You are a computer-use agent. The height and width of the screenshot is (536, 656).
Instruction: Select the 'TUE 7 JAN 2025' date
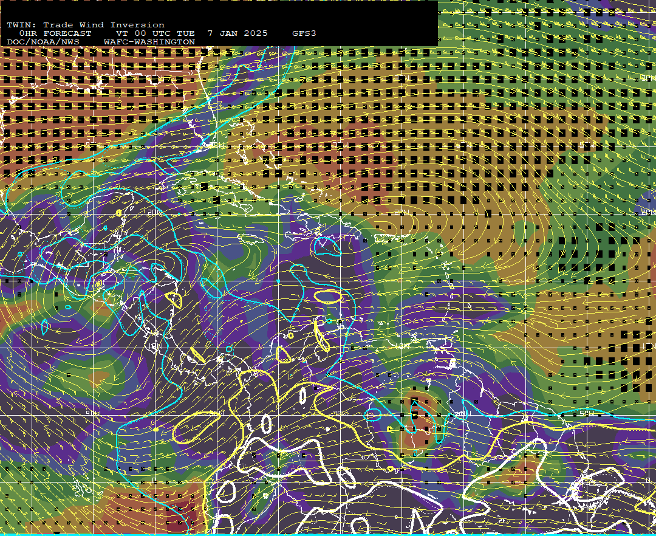click(x=222, y=33)
